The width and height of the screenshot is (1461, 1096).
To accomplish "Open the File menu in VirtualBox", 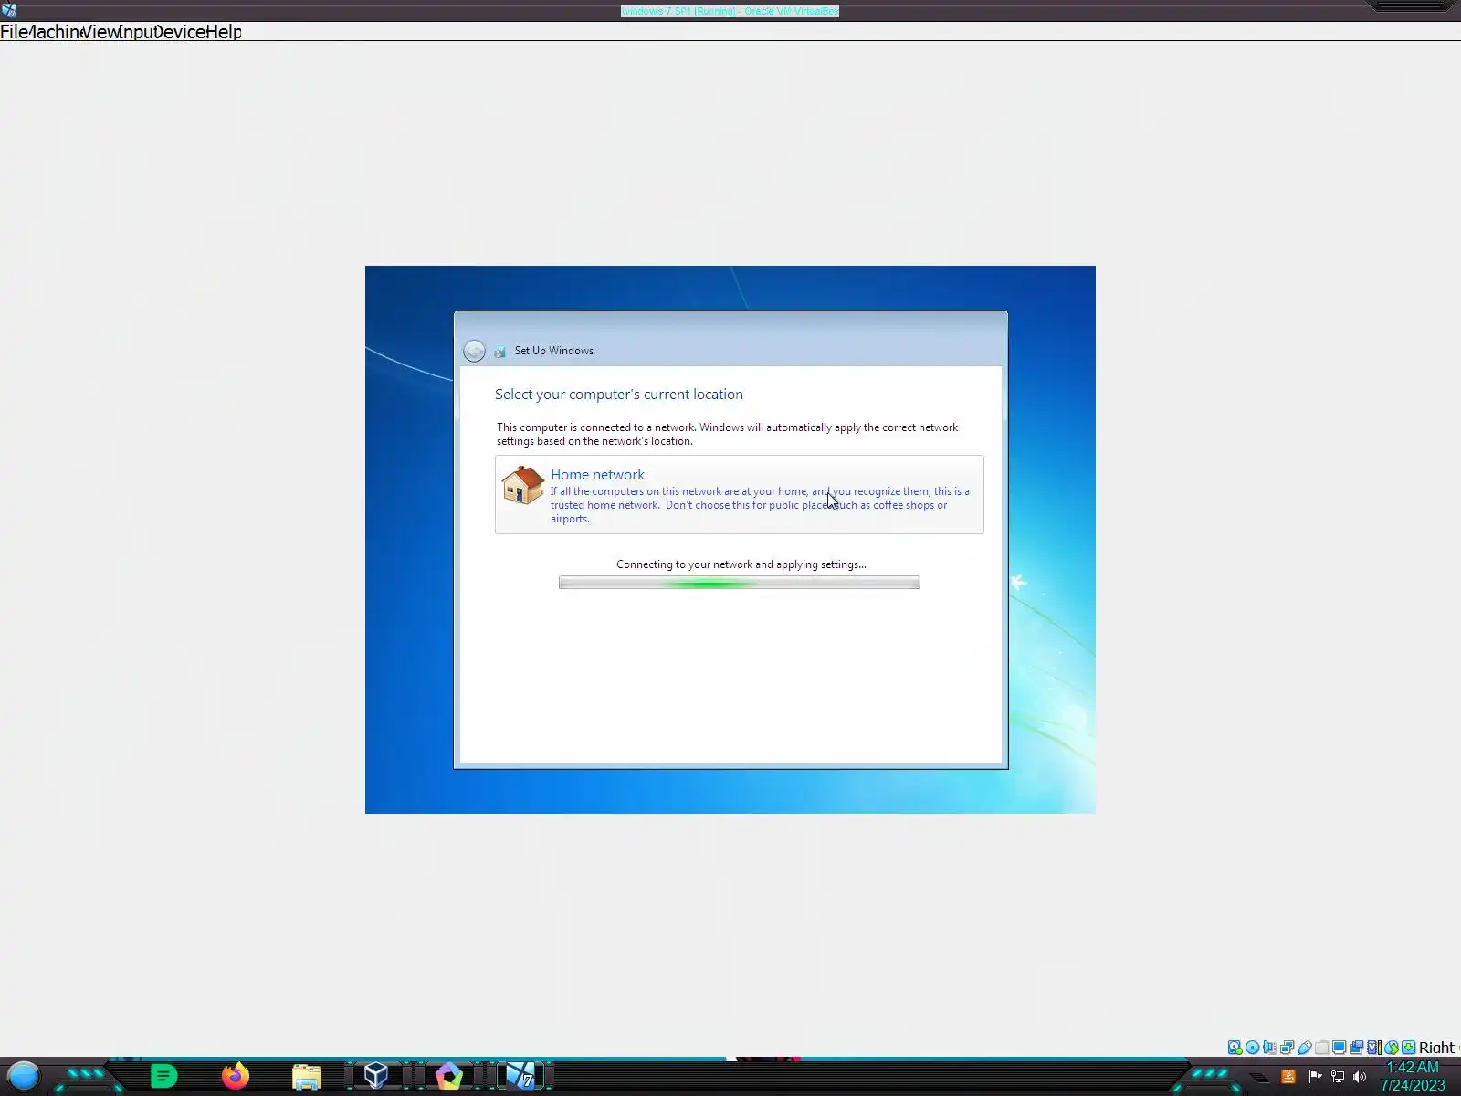I will tap(14, 32).
